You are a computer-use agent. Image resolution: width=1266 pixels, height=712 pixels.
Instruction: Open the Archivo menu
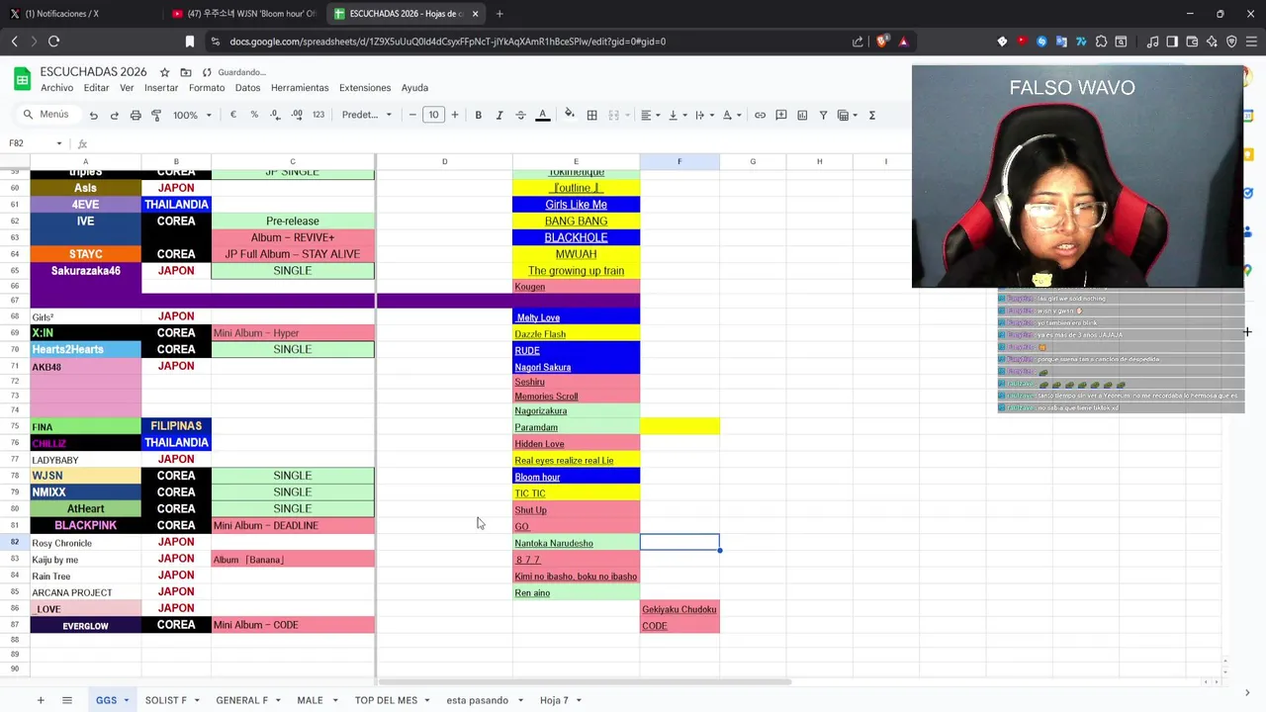pyautogui.click(x=56, y=88)
